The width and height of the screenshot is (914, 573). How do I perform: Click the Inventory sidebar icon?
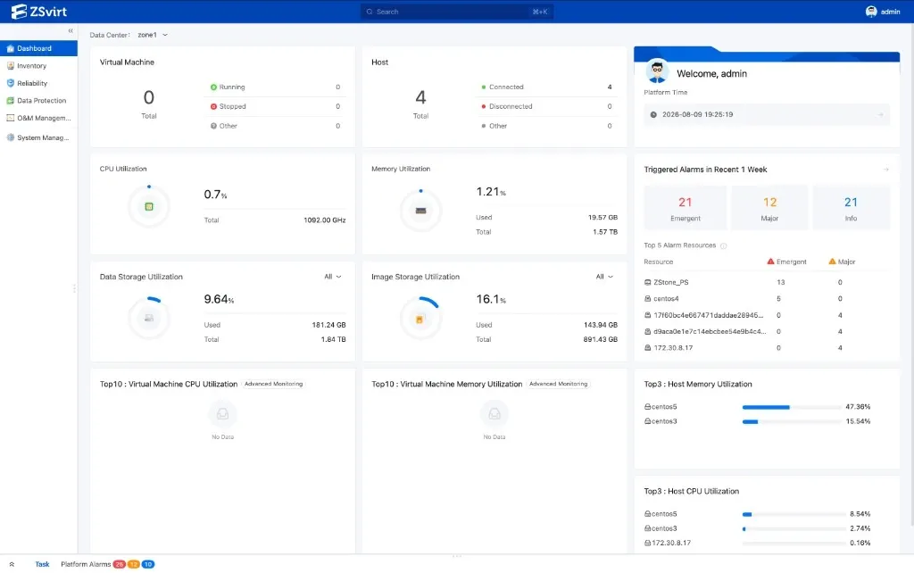click(x=10, y=66)
